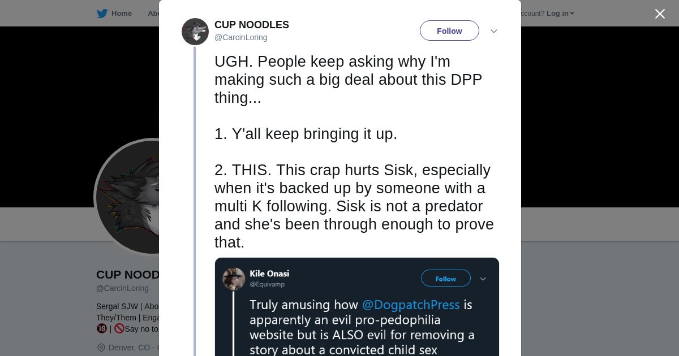Follow CUP NOODLES from the tweet header

[449, 31]
